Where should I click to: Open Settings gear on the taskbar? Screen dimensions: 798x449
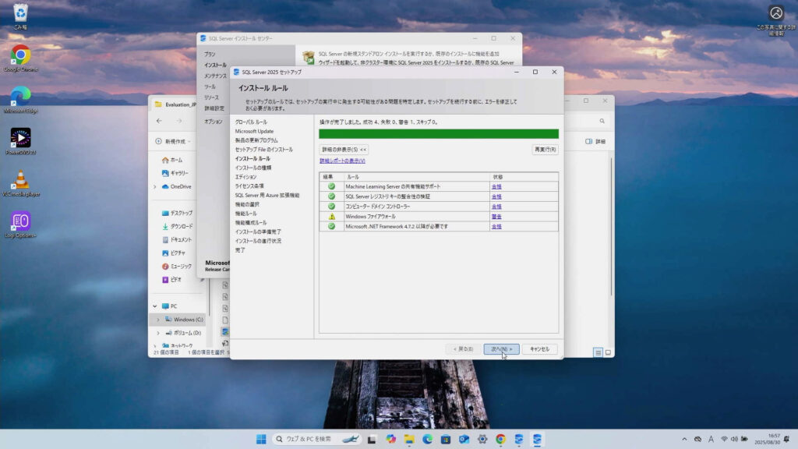482,440
